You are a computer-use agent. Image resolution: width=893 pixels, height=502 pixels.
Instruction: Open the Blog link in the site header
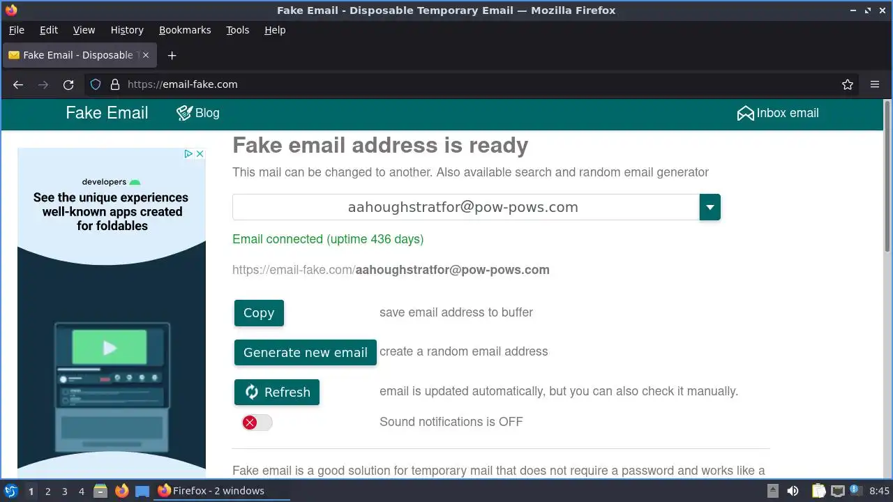[198, 113]
